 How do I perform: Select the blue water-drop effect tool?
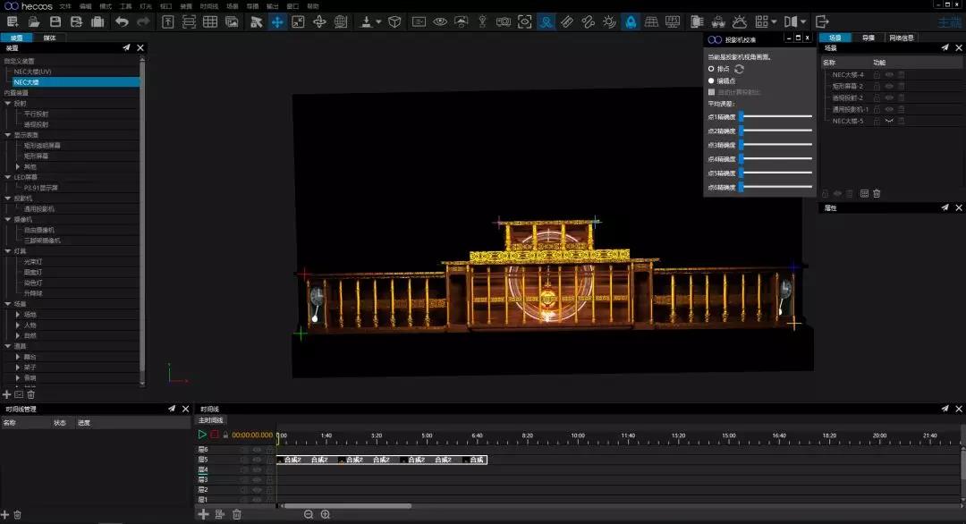click(x=631, y=20)
